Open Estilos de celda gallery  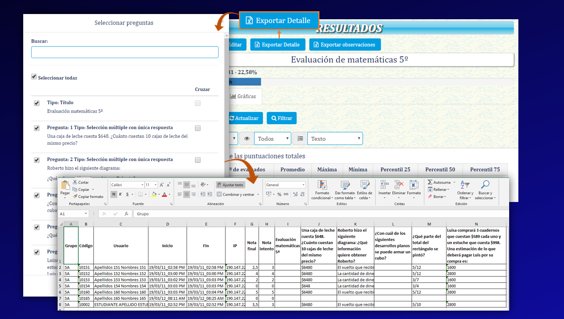coord(365,190)
